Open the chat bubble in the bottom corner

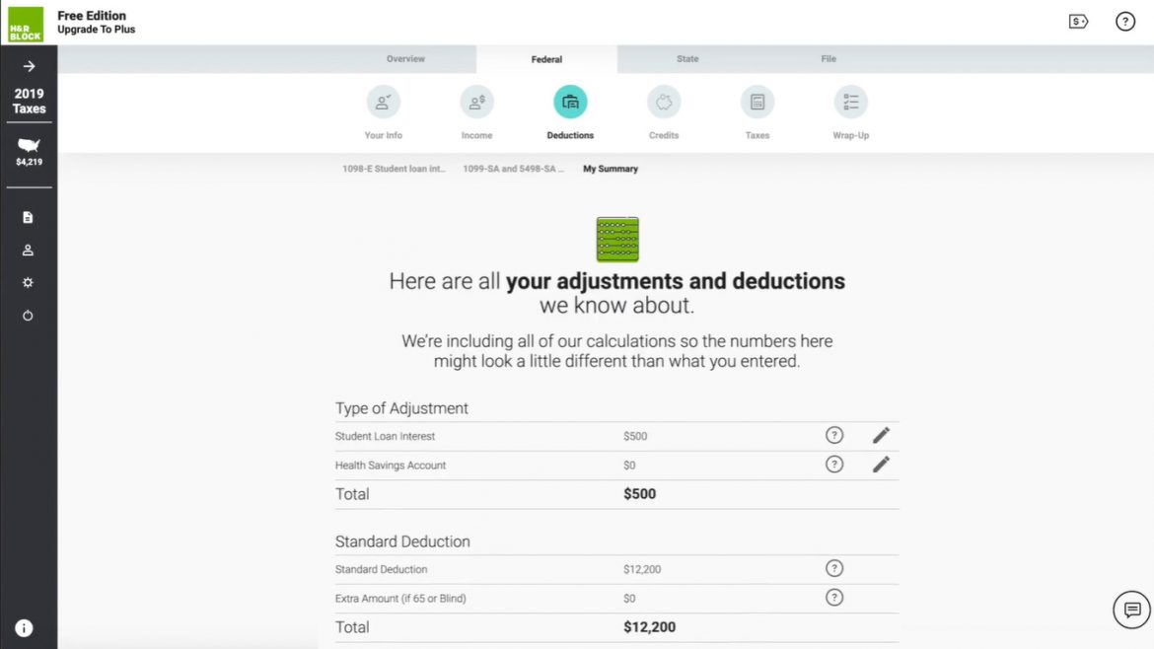(1131, 610)
